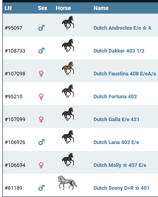The width and height of the screenshot is (158, 197).
Task: Open Dutch Dakker 403 1/3 link
Action: pyautogui.click(x=119, y=51)
